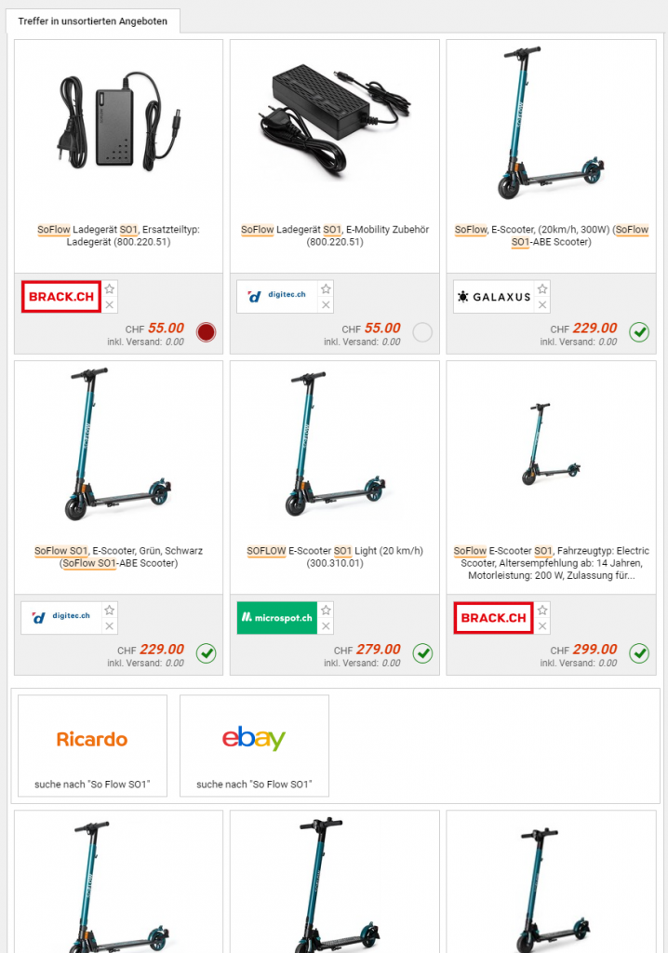Star the digitec.ch charger offer

point(326,289)
